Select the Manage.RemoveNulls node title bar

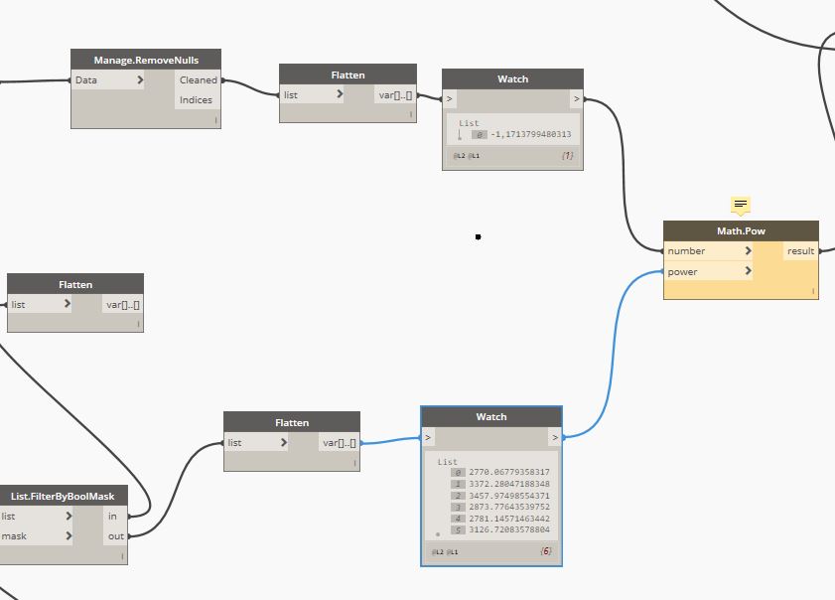coord(146,60)
